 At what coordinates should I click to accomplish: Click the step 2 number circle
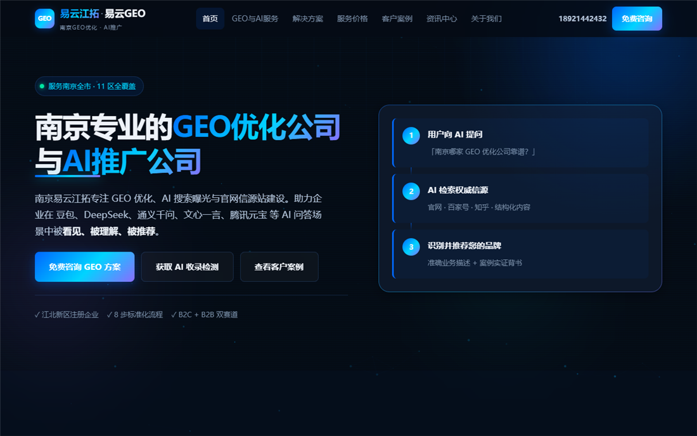(411, 191)
